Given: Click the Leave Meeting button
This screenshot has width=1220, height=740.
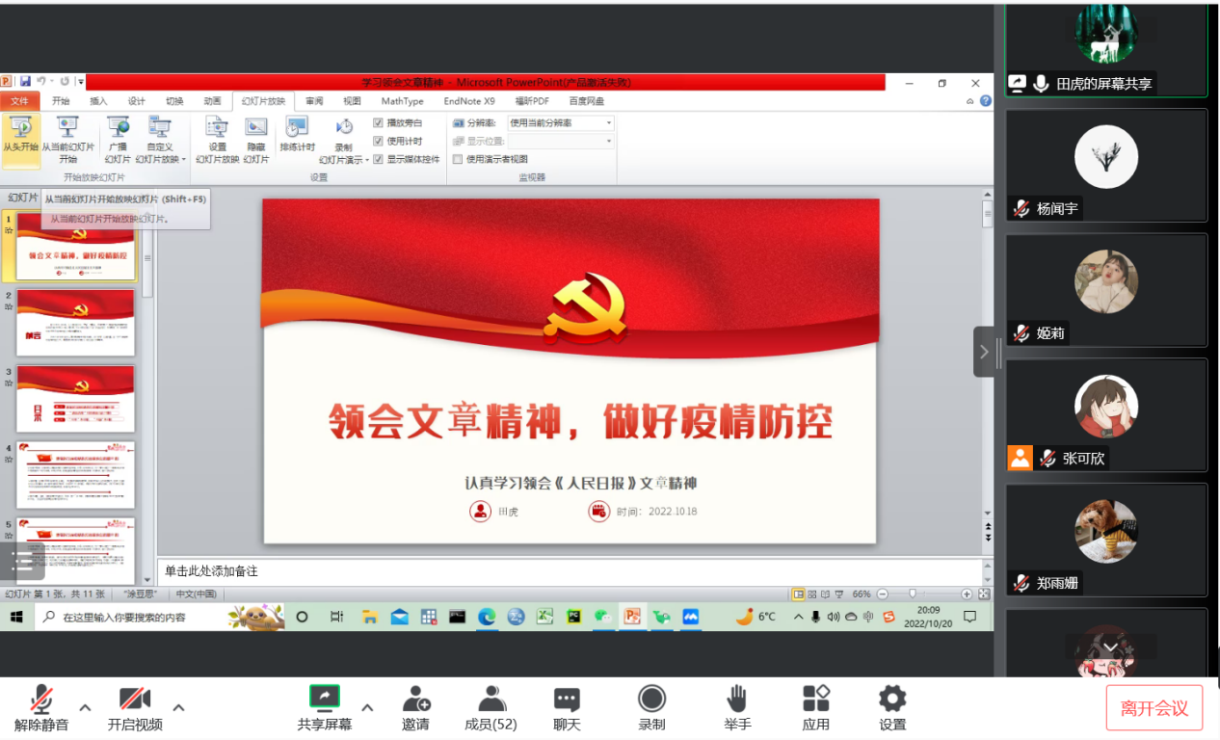Looking at the screenshot, I should click(x=1154, y=708).
